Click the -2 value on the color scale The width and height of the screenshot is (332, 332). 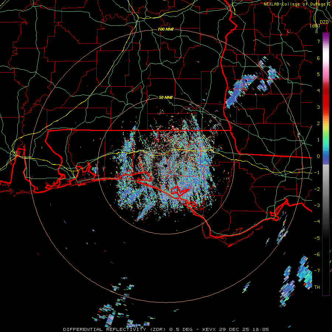[x=317, y=189]
